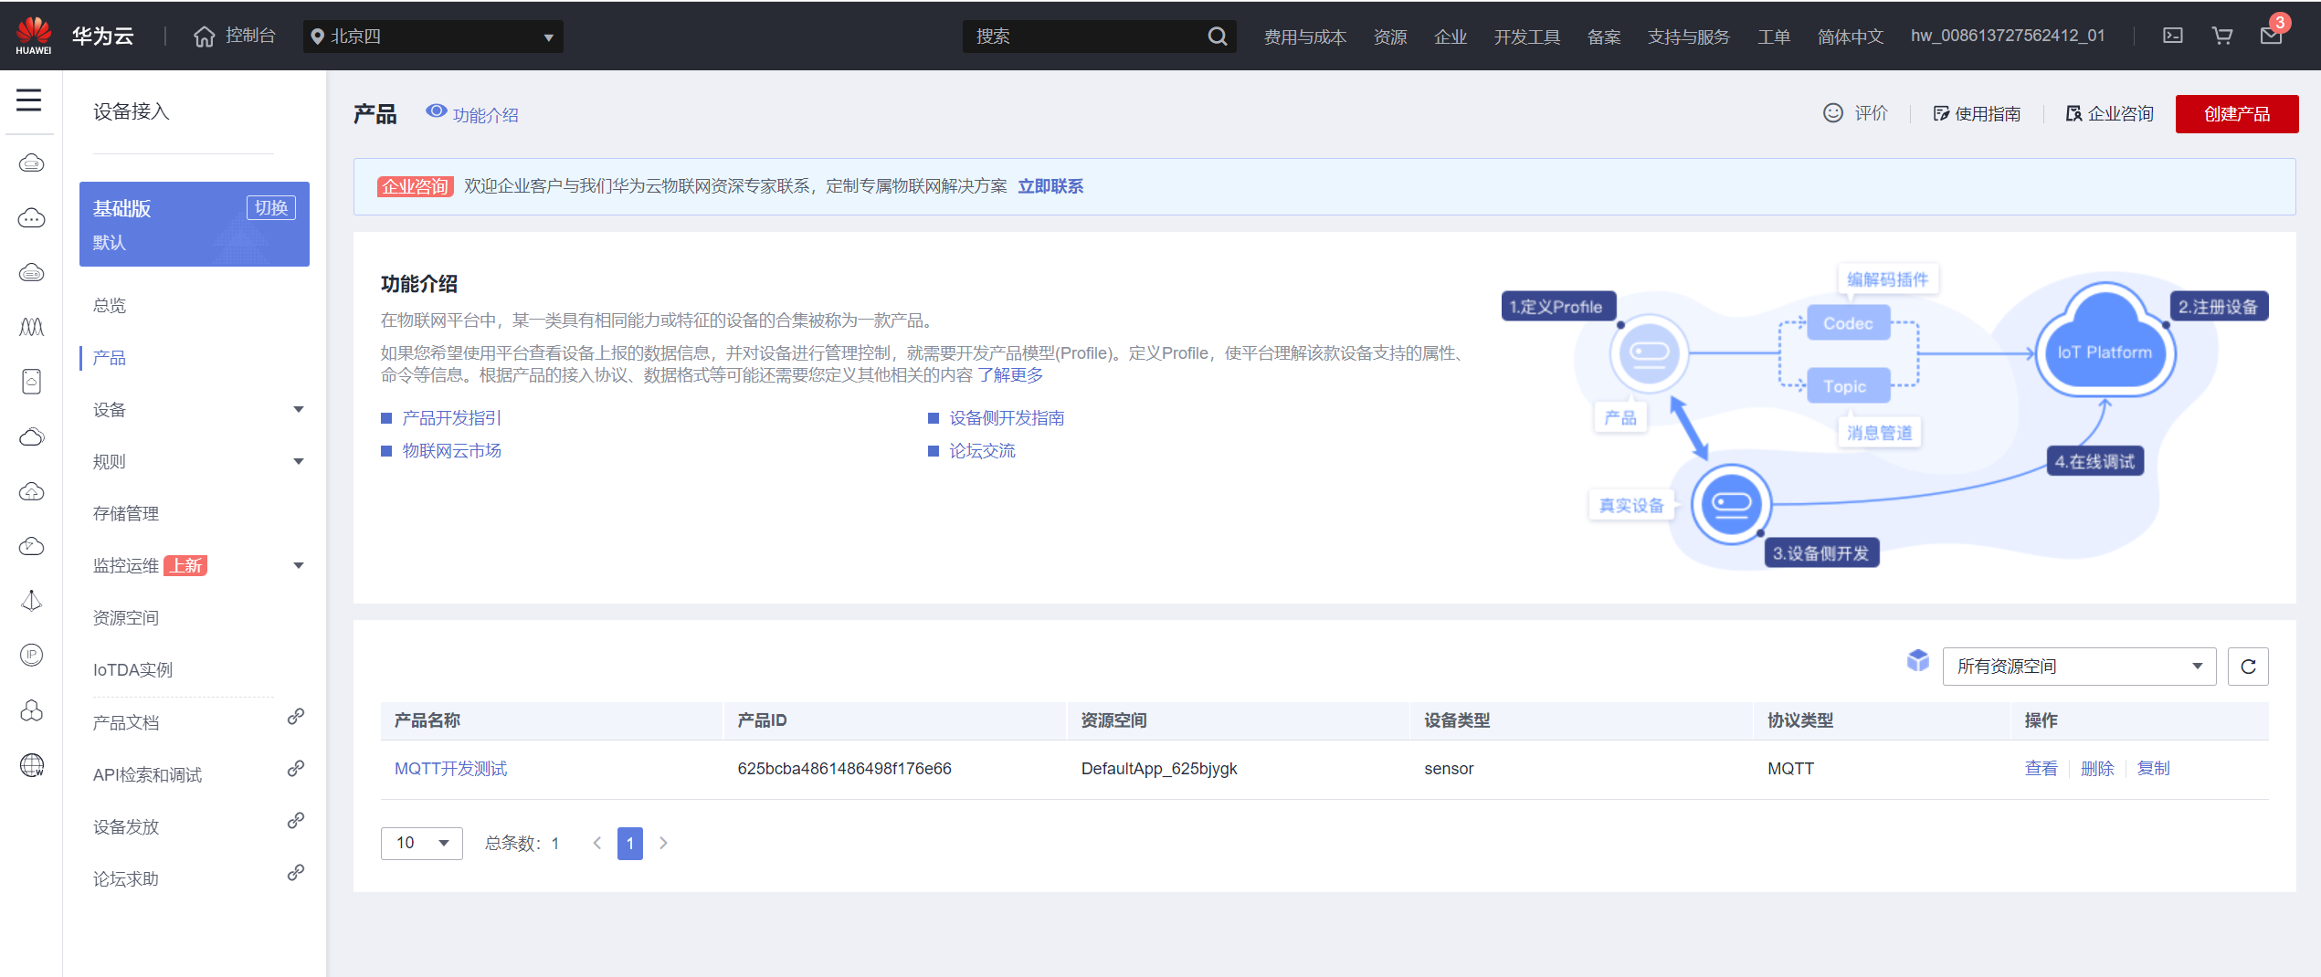
Task: Click the first cloud service sidebar icon
Action: tap(31, 163)
